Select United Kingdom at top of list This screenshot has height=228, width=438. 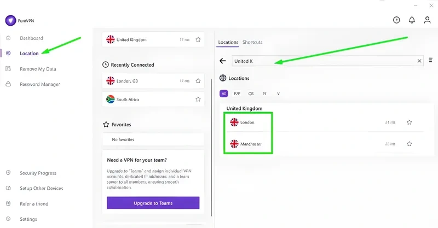pos(153,39)
